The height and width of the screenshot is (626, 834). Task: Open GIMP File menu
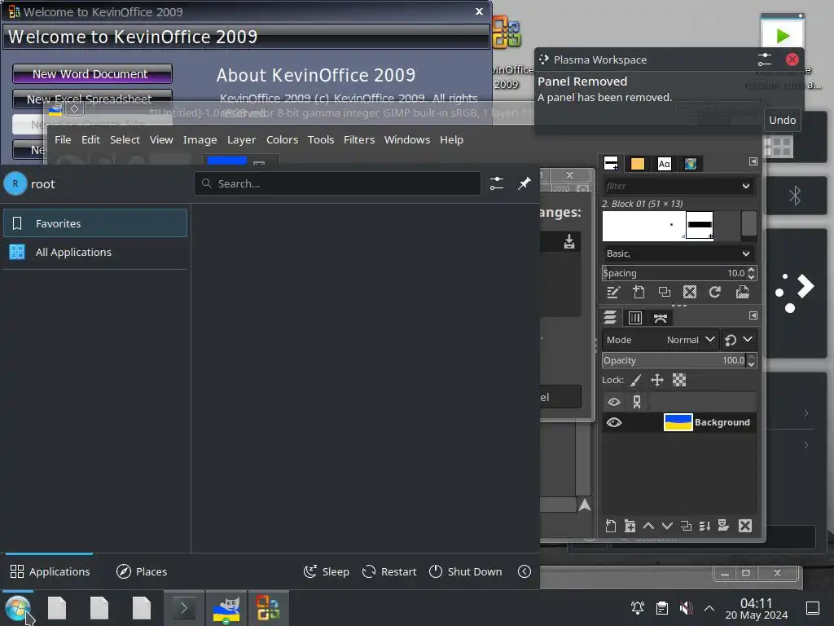[x=63, y=139]
